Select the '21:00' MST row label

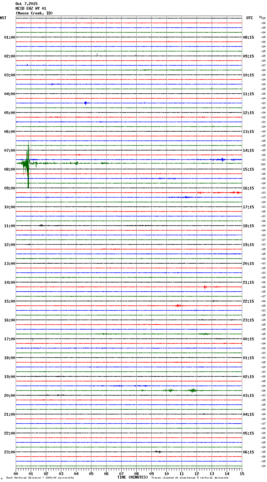pos(10,414)
